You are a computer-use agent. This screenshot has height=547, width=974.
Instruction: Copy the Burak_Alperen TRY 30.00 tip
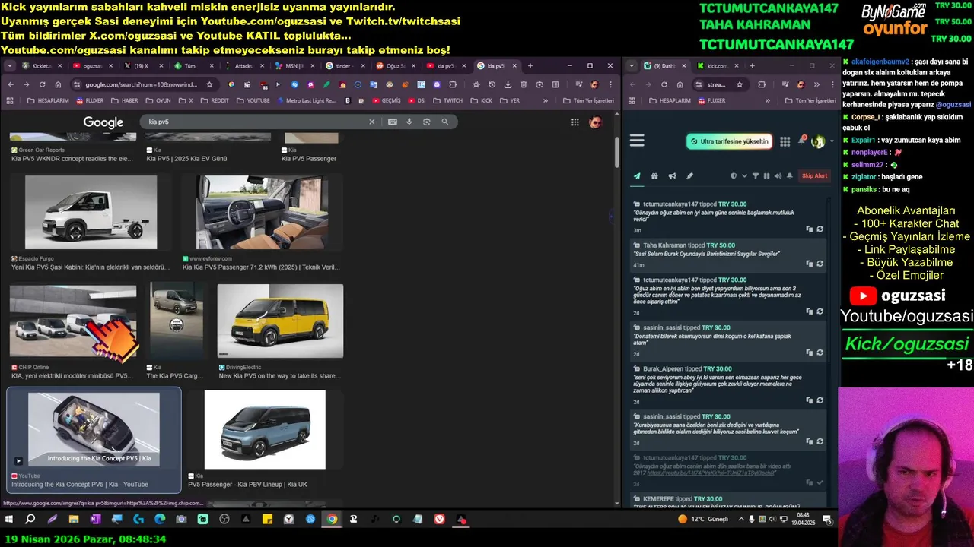pyautogui.click(x=809, y=400)
